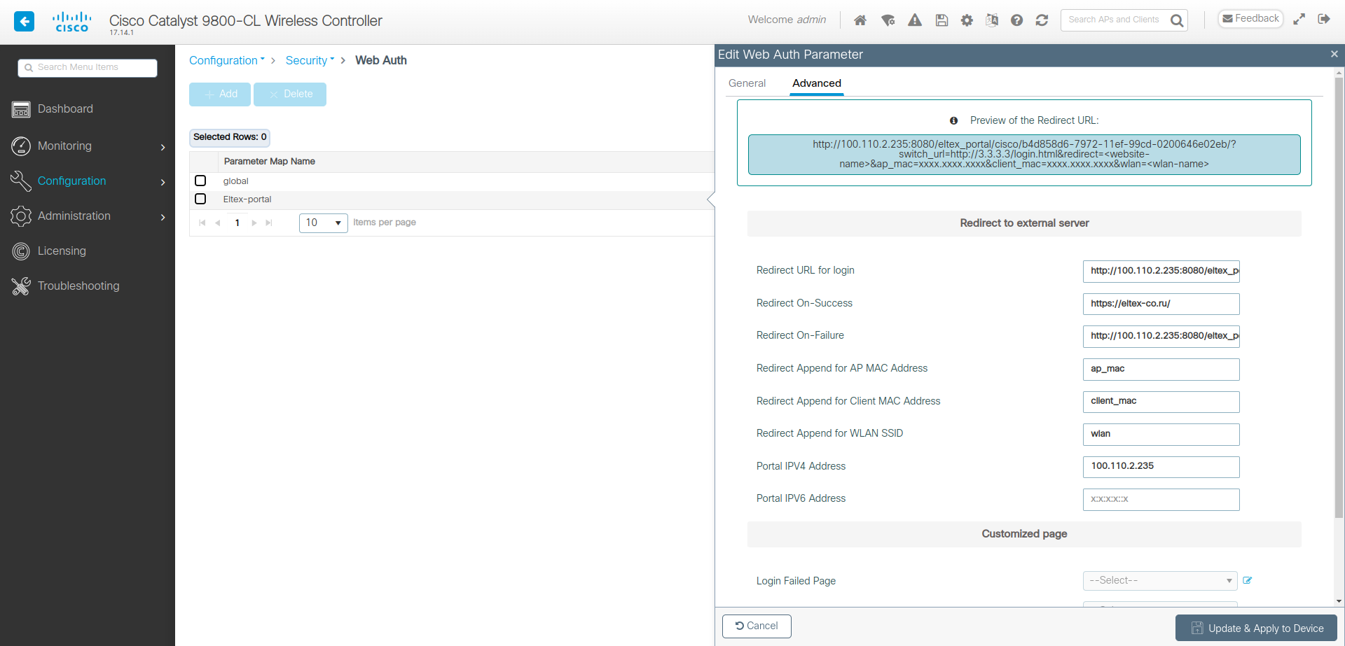Send feedback via the Feedback button
The width and height of the screenshot is (1345, 646).
(1250, 19)
